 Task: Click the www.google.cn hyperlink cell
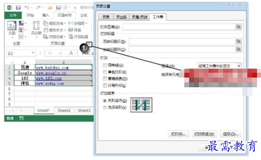click(64, 73)
